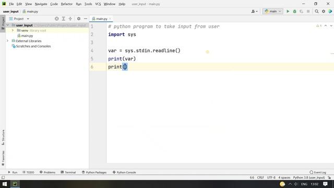Open the Help menu

pyautogui.click(x=122, y=4)
